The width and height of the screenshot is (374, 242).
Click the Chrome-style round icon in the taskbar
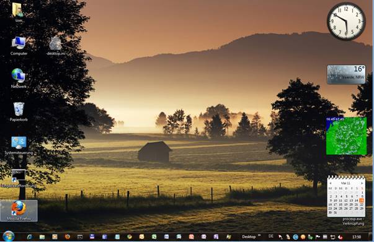(x=130, y=236)
